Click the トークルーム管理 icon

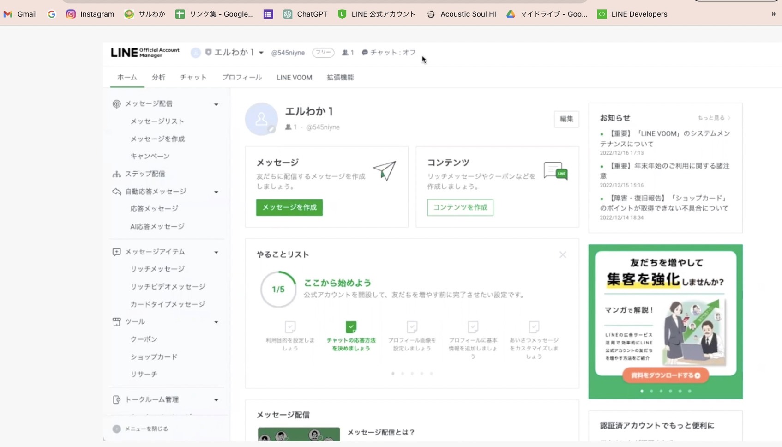116,399
